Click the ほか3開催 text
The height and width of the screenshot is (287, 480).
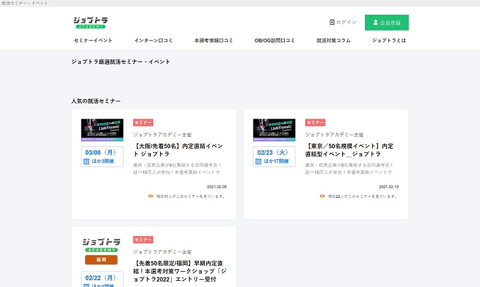click(x=103, y=162)
